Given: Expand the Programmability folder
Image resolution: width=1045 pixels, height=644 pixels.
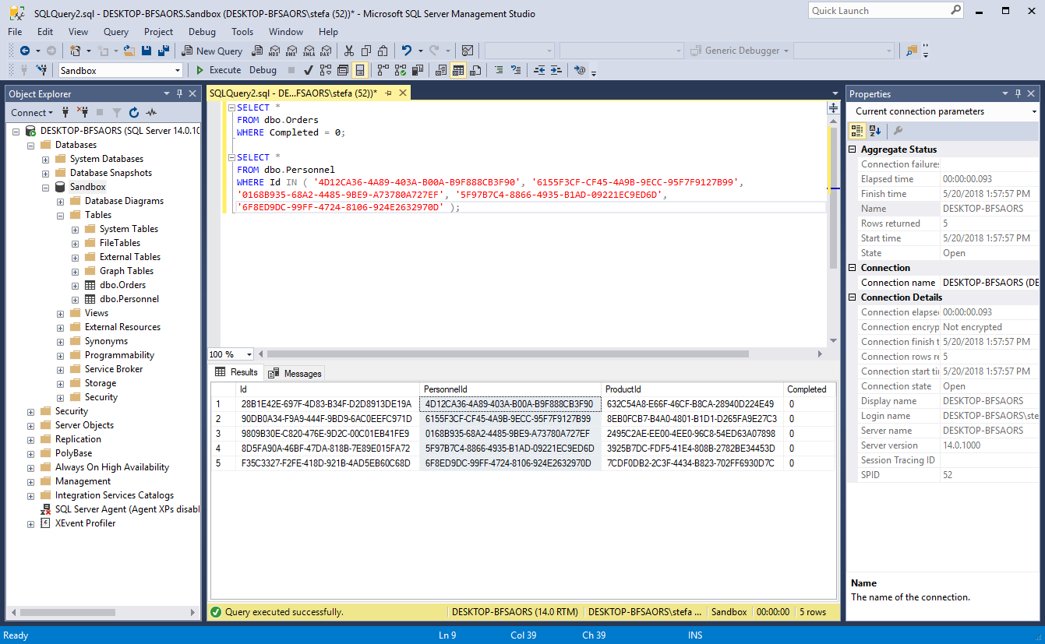Looking at the screenshot, I should pyautogui.click(x=61, y=355).
